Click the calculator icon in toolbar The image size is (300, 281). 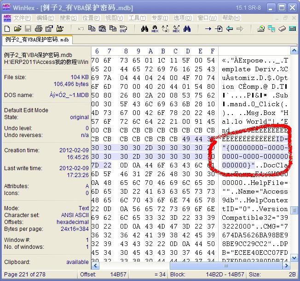tap(292, 29)
